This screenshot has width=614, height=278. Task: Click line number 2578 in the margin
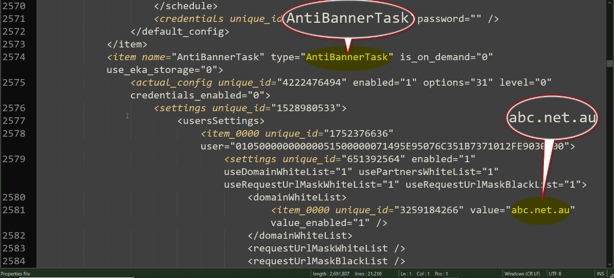coord(14,134)
